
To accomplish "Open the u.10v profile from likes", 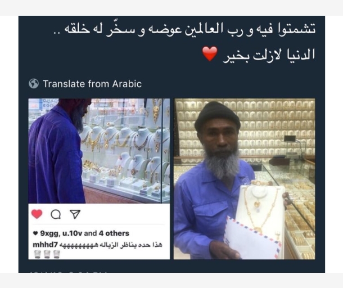I will point(72,233).
